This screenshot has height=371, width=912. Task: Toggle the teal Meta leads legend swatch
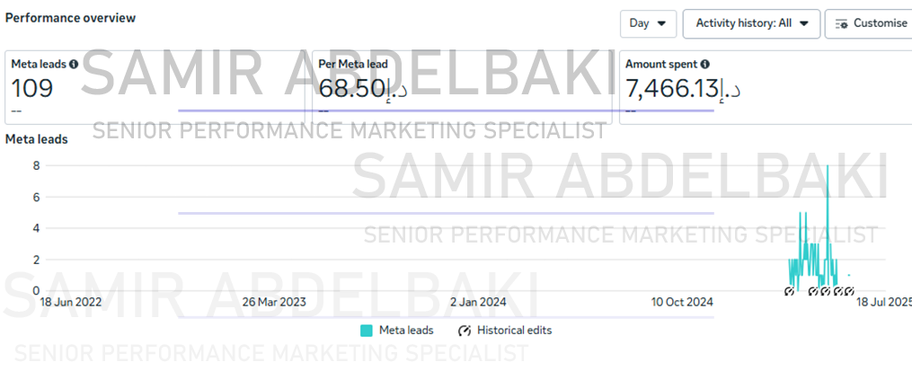367,331
